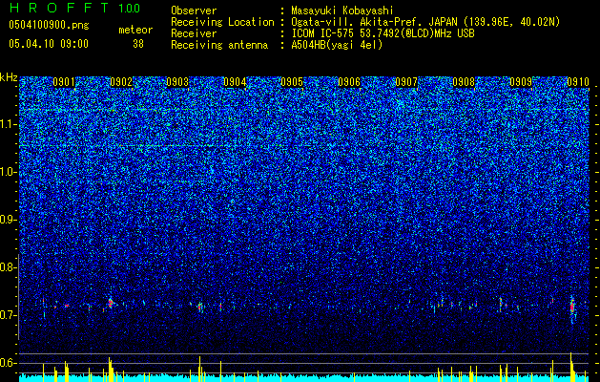Click the red meteor echo below 0902
Viewport: 600px width, 382px height.
pyautogui.click(x=111, y=304)
